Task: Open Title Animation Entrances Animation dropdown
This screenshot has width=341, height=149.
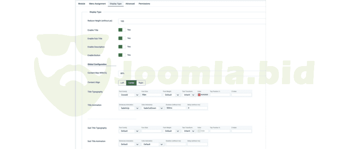Action: tap(129, 108)
